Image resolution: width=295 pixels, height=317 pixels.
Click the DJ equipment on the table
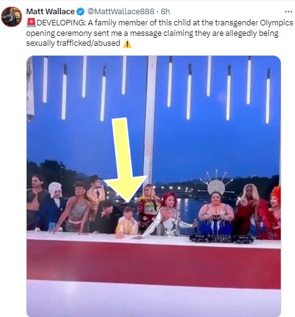(221, 238)
